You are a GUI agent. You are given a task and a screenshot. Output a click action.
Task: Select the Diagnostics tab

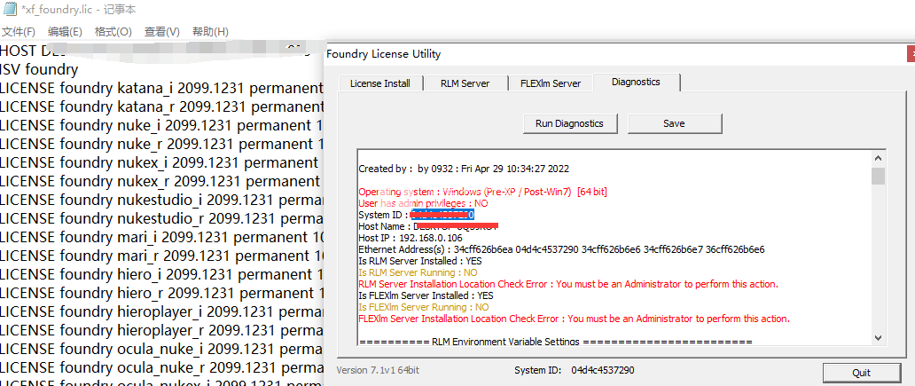[x=636, y=82]
